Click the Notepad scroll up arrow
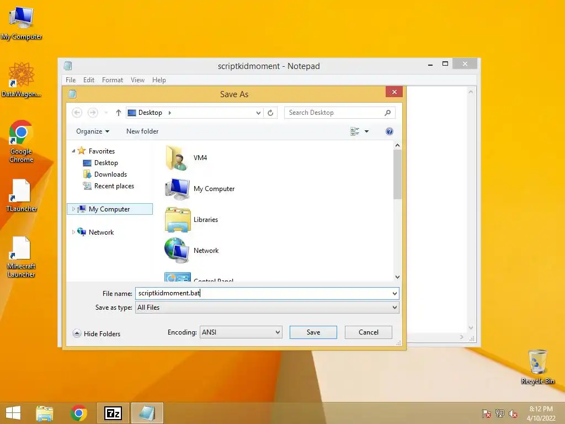565x424 pixels. [471, 92]
